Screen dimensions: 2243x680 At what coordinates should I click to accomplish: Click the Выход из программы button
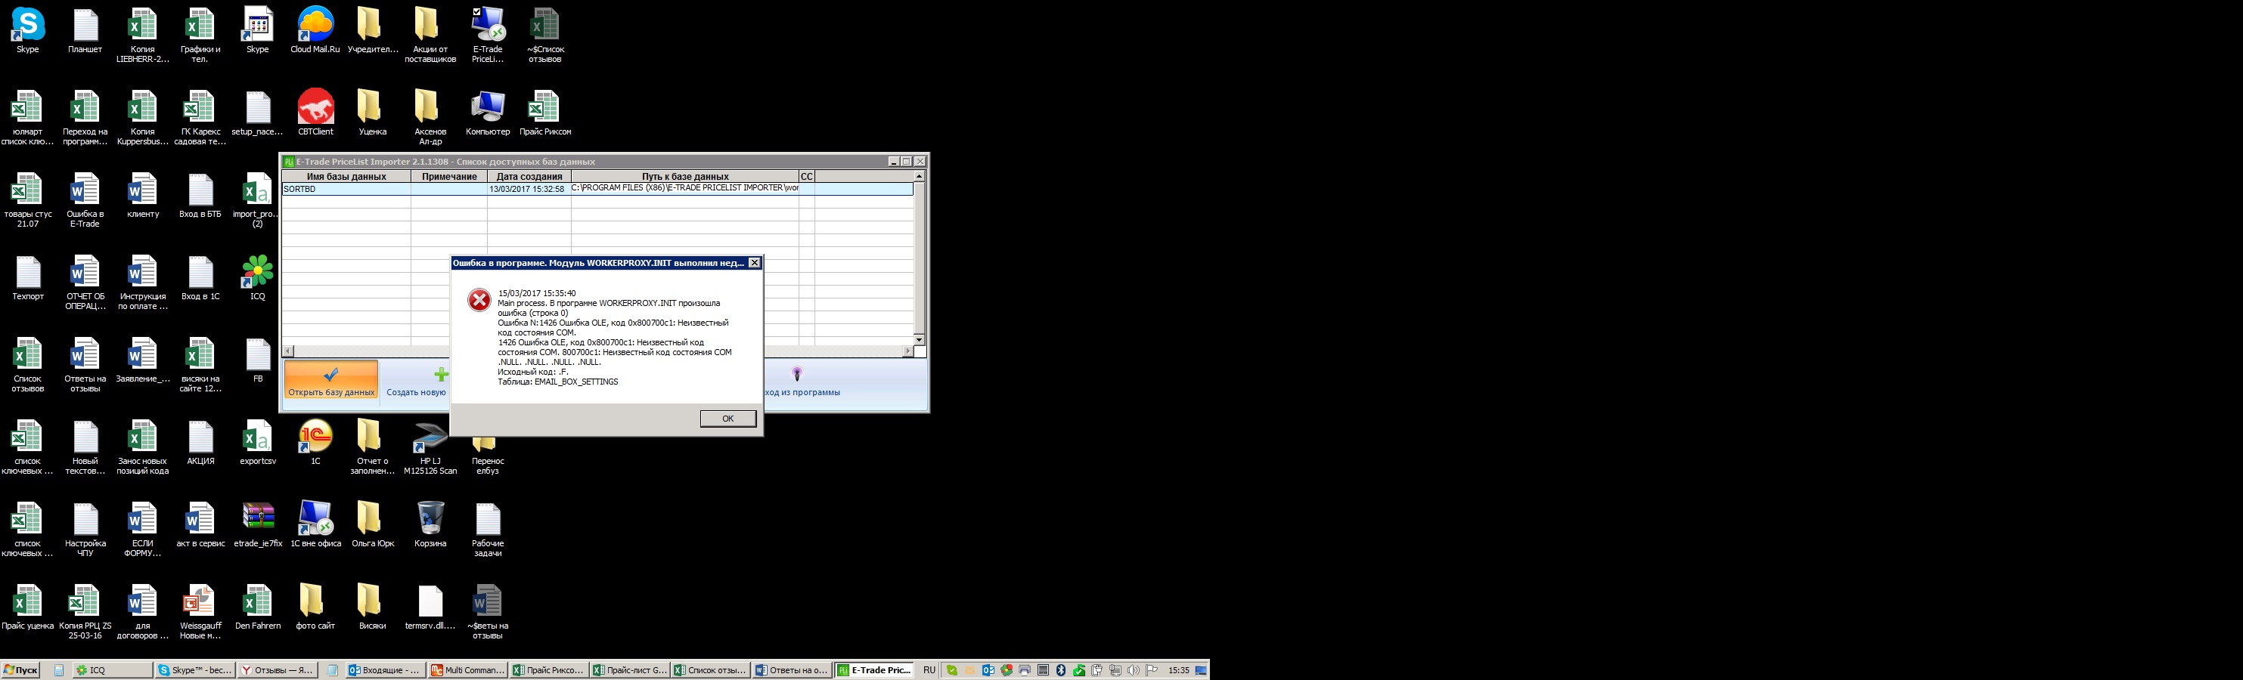click(x=802, y=381)
